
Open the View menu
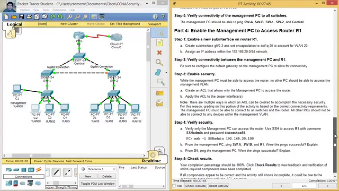pos(36,10)
